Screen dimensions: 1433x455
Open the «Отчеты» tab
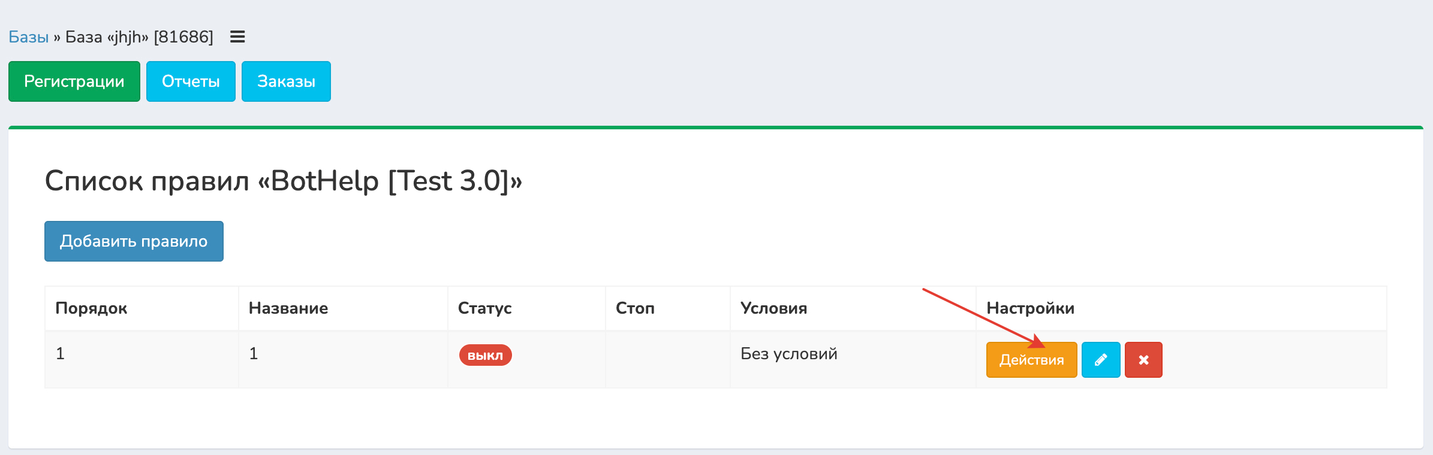point(191,81)
